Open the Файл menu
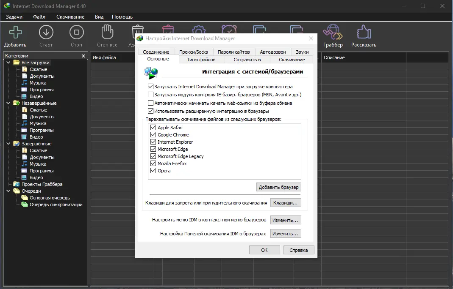The height and width of the screenshot is (289, 453). 39,17
